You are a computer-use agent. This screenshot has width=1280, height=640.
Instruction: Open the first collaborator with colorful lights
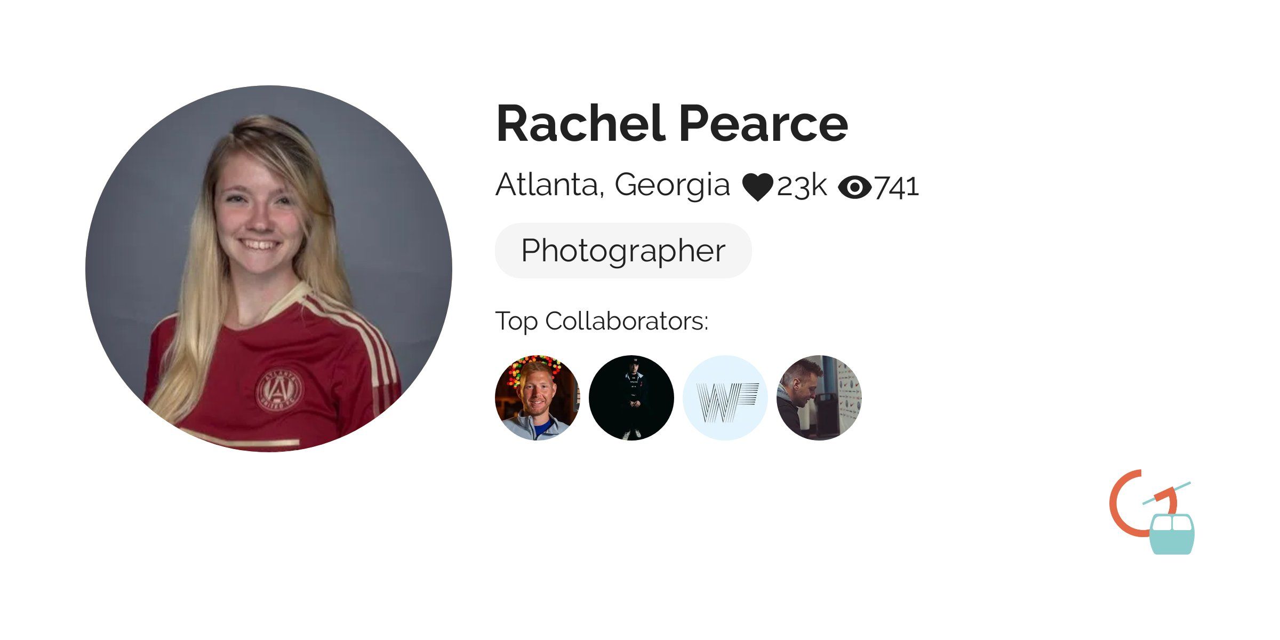(537, 398)
